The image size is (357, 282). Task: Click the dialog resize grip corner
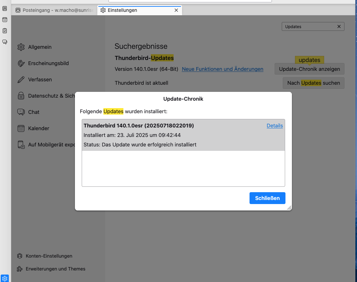point(289,207)
